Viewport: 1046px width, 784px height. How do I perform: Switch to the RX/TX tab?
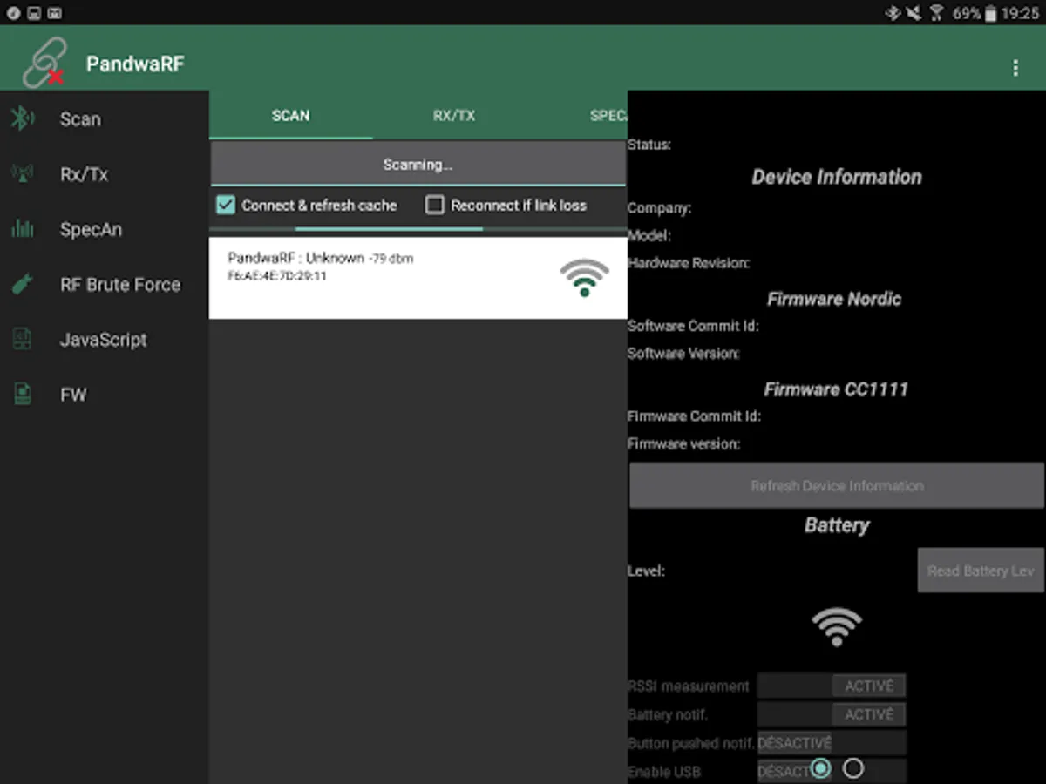(x=454, y=115)
